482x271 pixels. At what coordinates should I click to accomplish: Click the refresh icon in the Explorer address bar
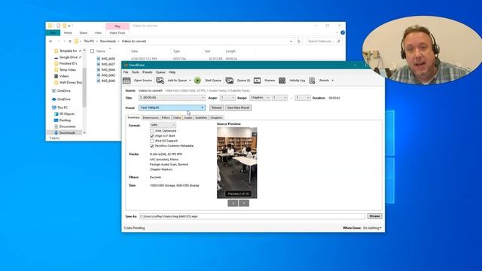pyautogui.click(x=299, y=41)
